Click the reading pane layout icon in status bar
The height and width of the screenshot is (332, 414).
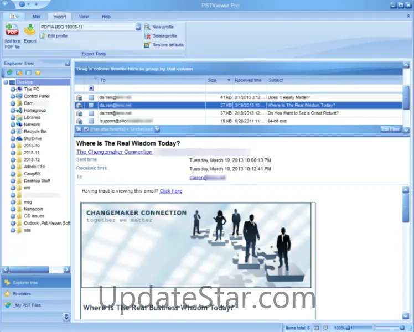click(x=317, y=328)
